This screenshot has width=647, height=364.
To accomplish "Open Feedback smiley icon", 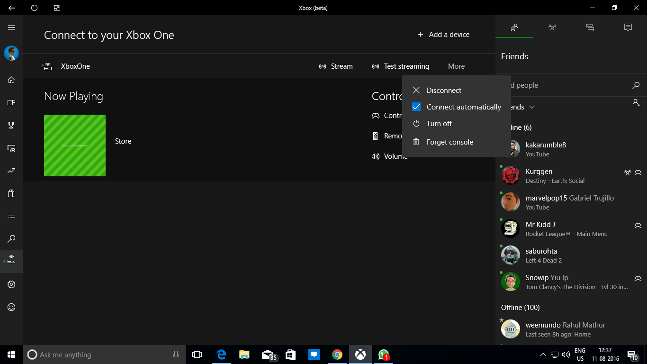I will pos(11,307).
